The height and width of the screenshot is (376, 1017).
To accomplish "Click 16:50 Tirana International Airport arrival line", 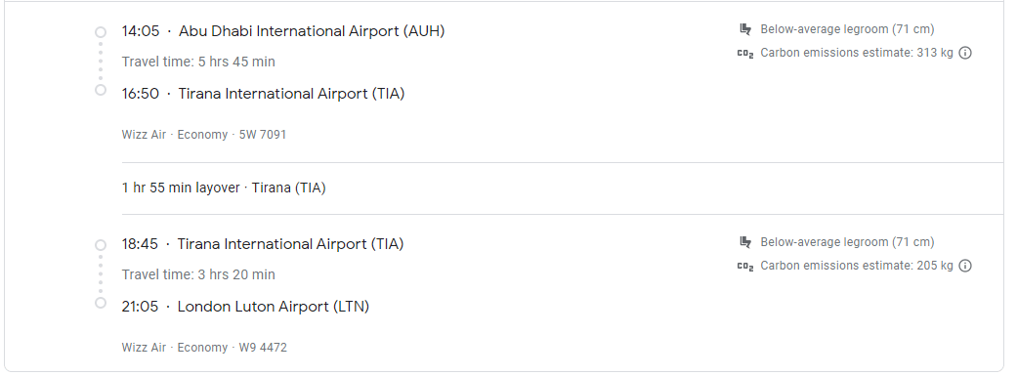I will click(264, 94).
